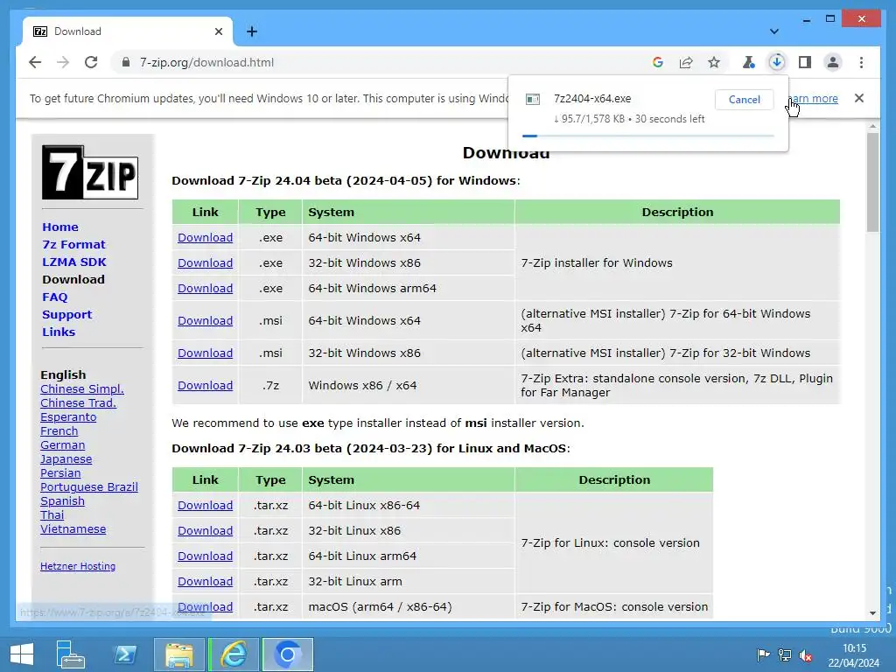Download the .exe for 32-bit Windows x86
Viewport: 896px width, 672px height.
(205, 262)
